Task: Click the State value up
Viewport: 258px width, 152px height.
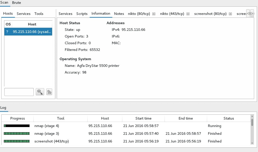Action: (x=78, y=30)
